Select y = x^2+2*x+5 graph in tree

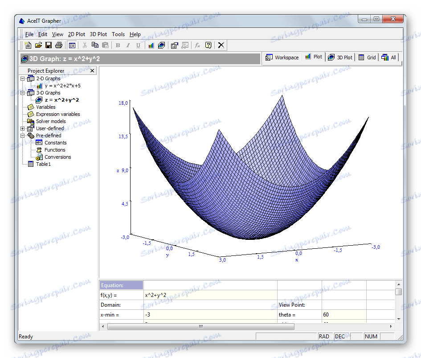pyautogui.click(x=62, y=86)
